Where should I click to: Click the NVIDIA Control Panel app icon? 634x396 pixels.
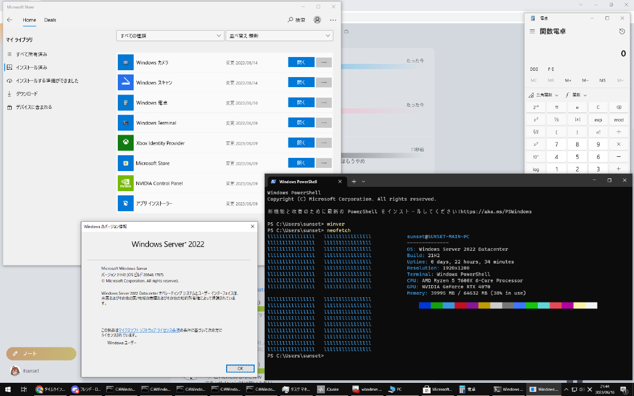[125, 183]
